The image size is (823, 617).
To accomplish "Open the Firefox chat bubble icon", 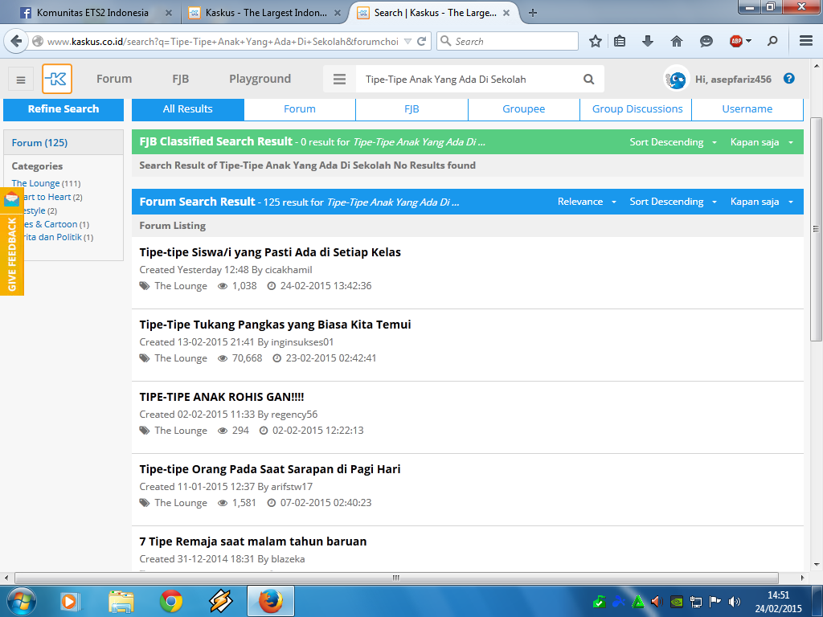I will click(x=706, y=42).
